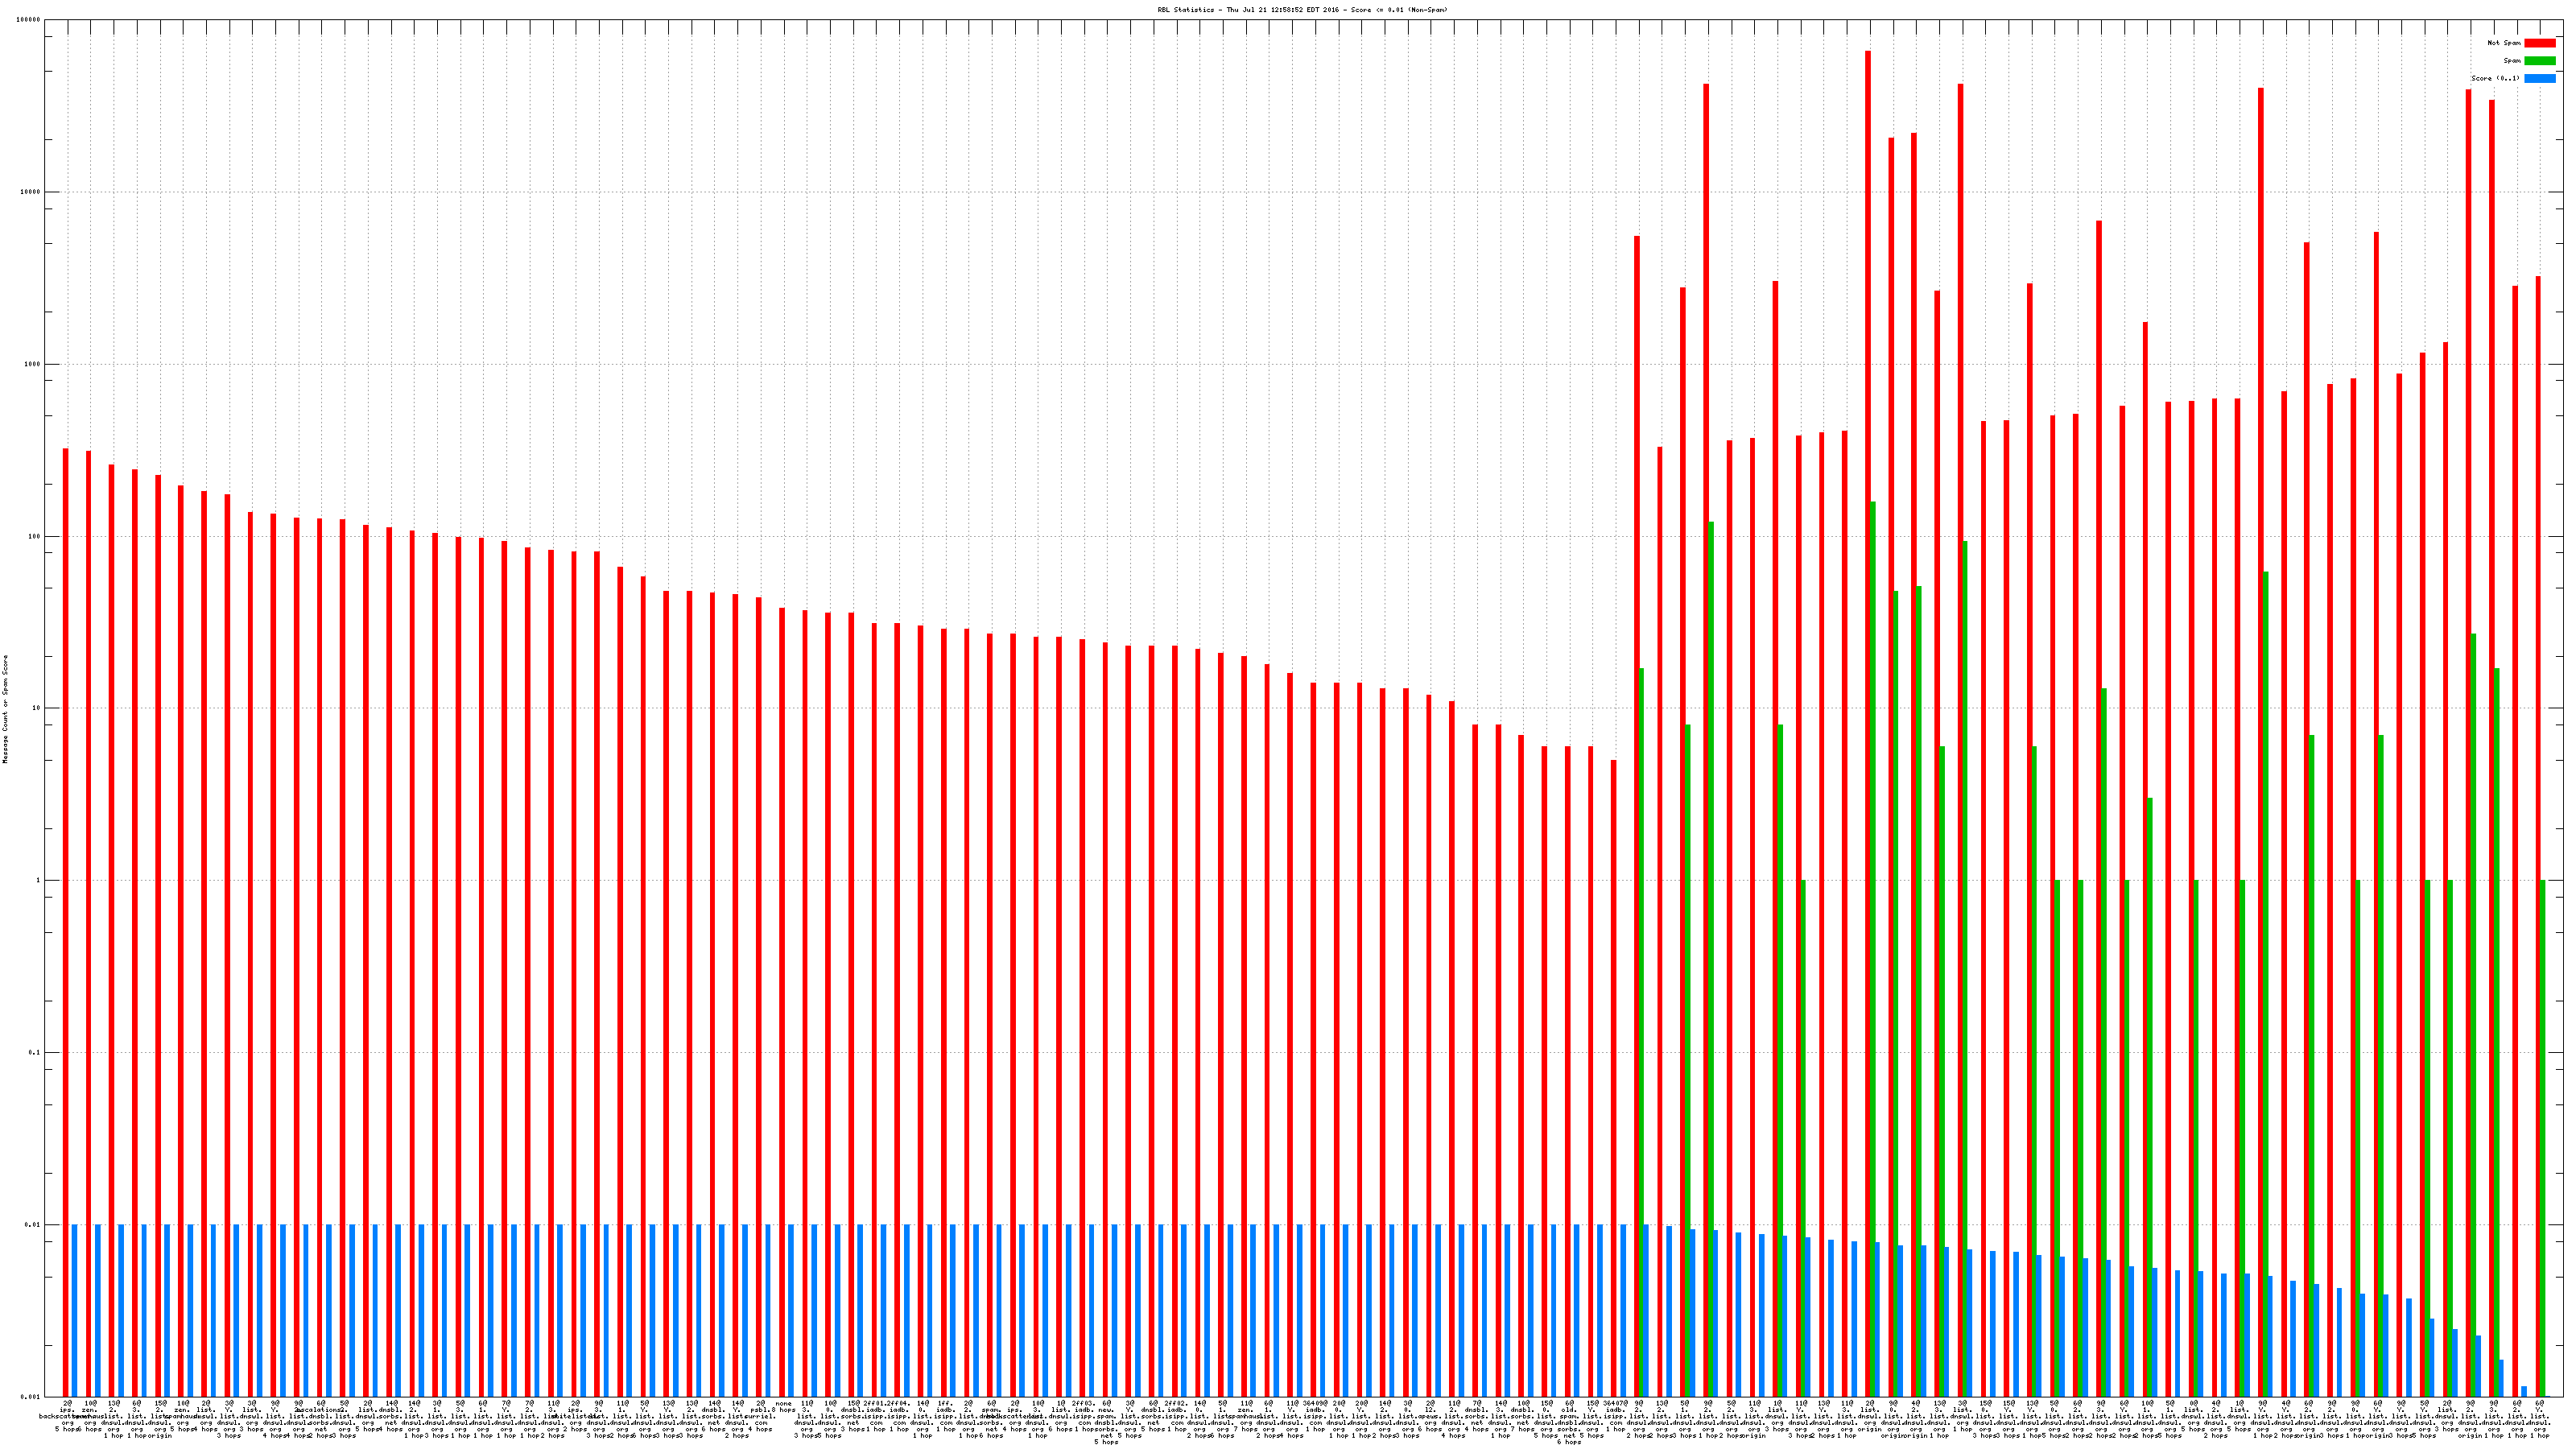Viewport: 2576px width, 1449px height.
Task: Click the red Not Spam legend swatch
Action: coord(2539,43)
